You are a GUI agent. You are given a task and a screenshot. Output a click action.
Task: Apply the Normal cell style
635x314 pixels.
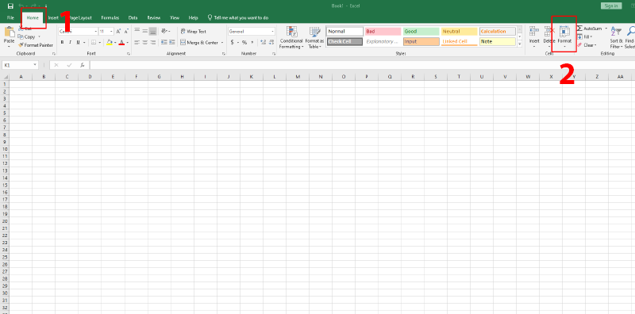point(344,31)
